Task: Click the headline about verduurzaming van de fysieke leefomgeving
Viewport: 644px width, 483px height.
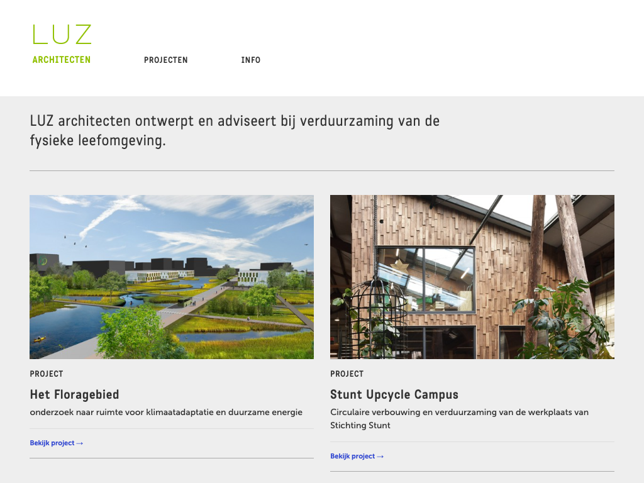Action: point(235,131)
